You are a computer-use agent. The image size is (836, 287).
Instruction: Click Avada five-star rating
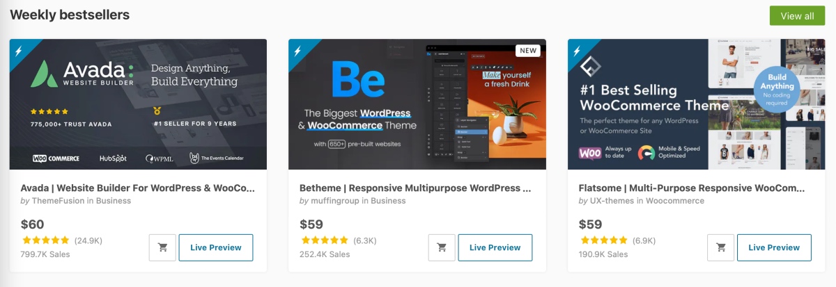(x=45, y=240)
